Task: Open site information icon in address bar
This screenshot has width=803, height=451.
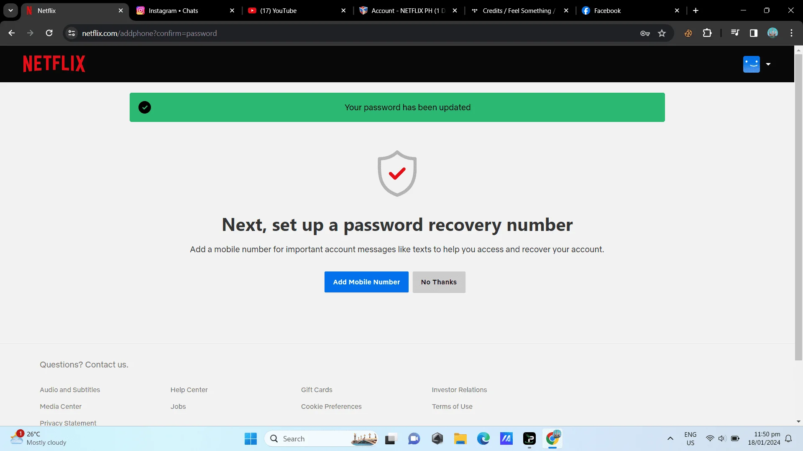Action: [72, 33]
